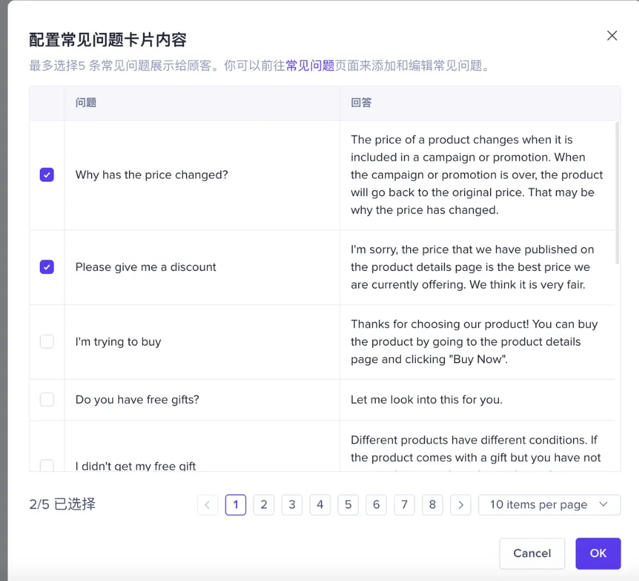
Task: Uncheck the "Please give me a discount" checkbox
Action: tap(47, 267)
